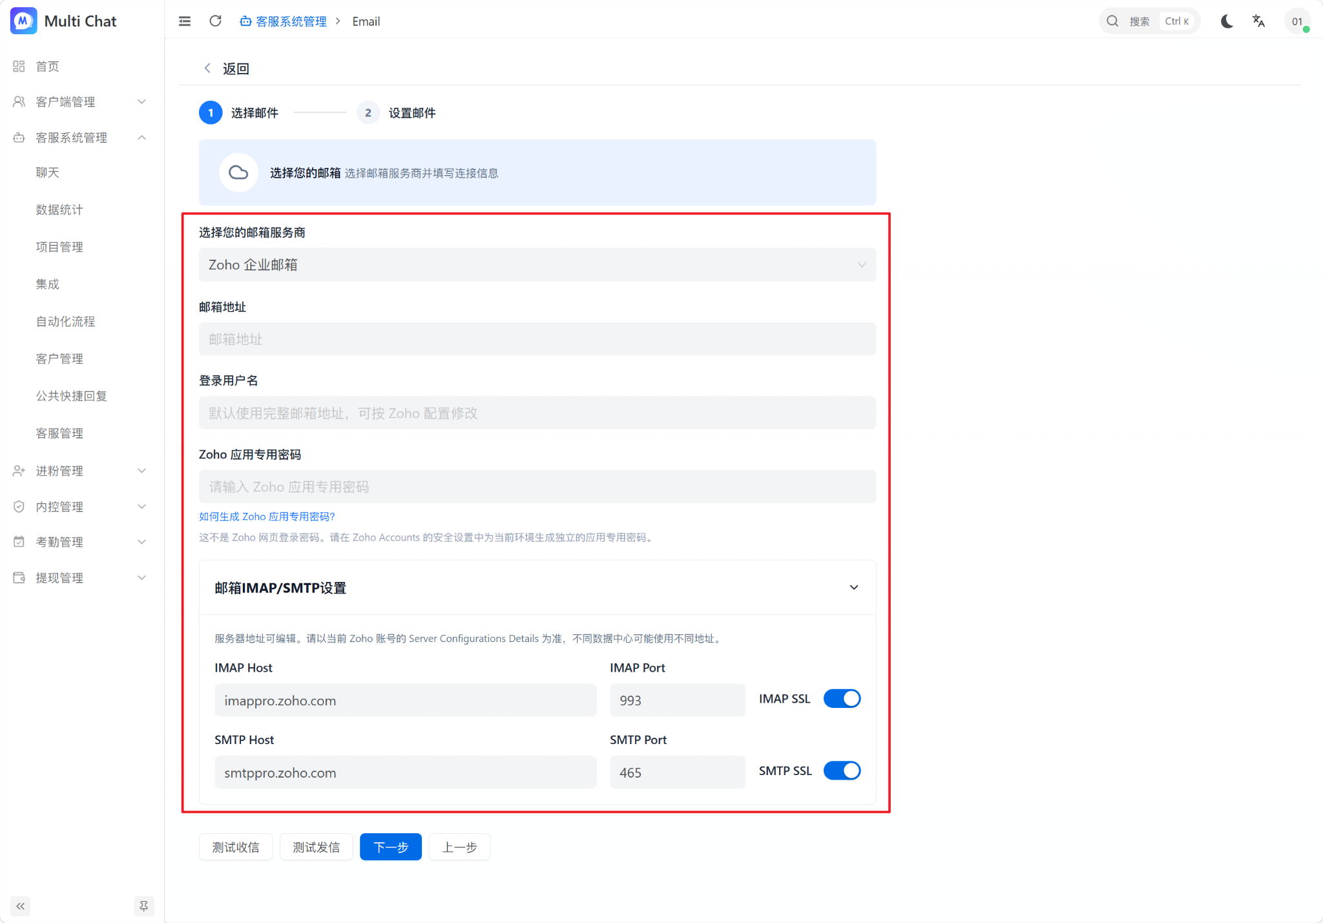1323x923 pixels.
Task: Click the IMAP Port field 993
Action: coord(678,700)
